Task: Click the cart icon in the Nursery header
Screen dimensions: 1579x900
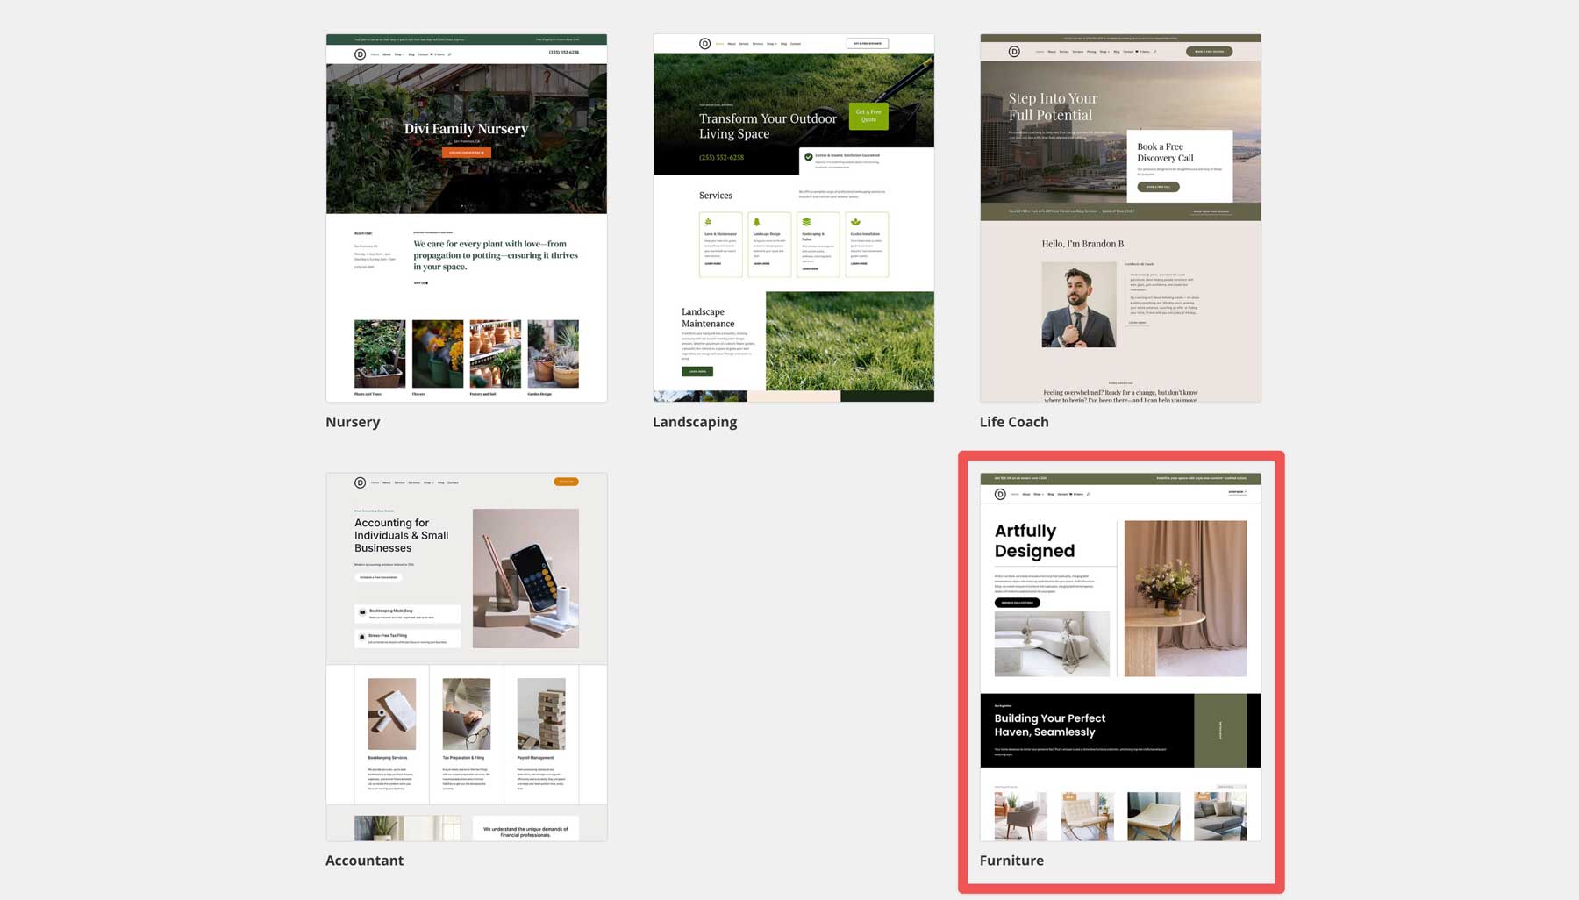Action: (432, 54)
